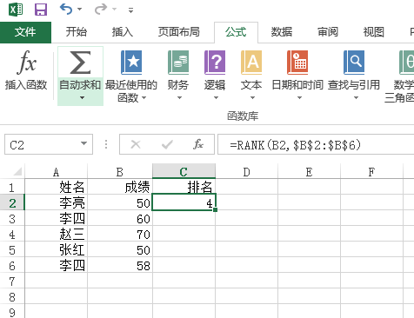414x318 pixels.
Task: Click cell C2 showing rank 4
Action: 184,202
